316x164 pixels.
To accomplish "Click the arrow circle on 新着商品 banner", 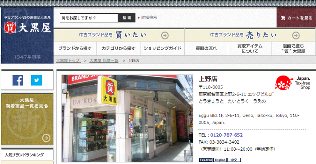I will (46, 138).
